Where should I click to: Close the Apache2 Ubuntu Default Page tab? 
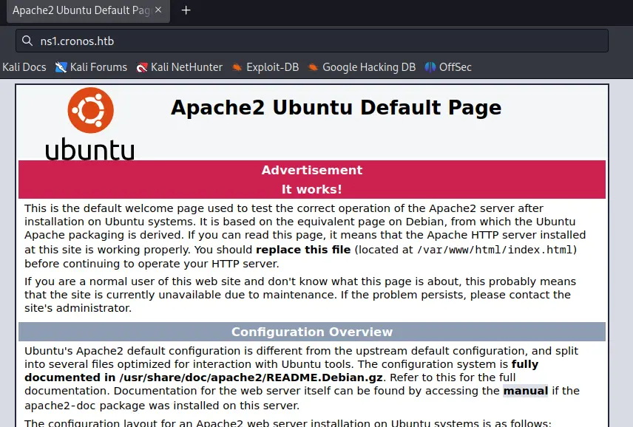coord(158,10)
